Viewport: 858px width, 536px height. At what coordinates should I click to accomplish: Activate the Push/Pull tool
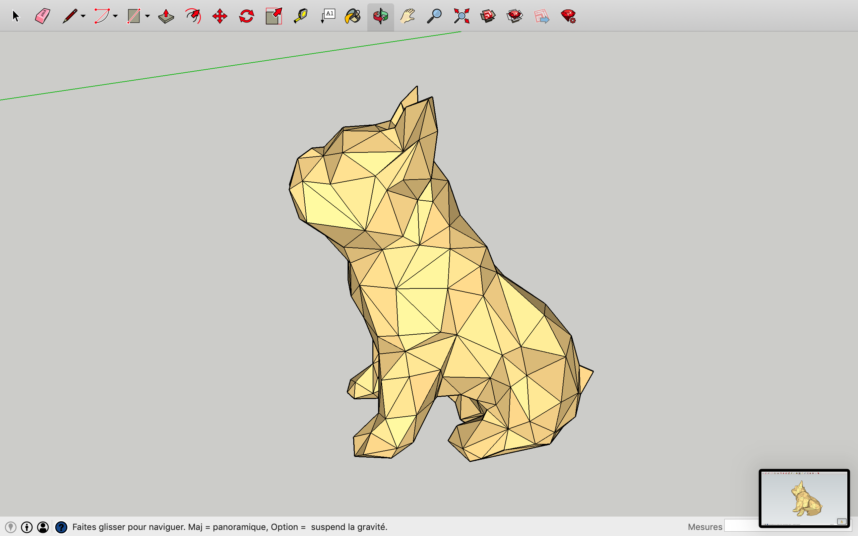(166, 16)
